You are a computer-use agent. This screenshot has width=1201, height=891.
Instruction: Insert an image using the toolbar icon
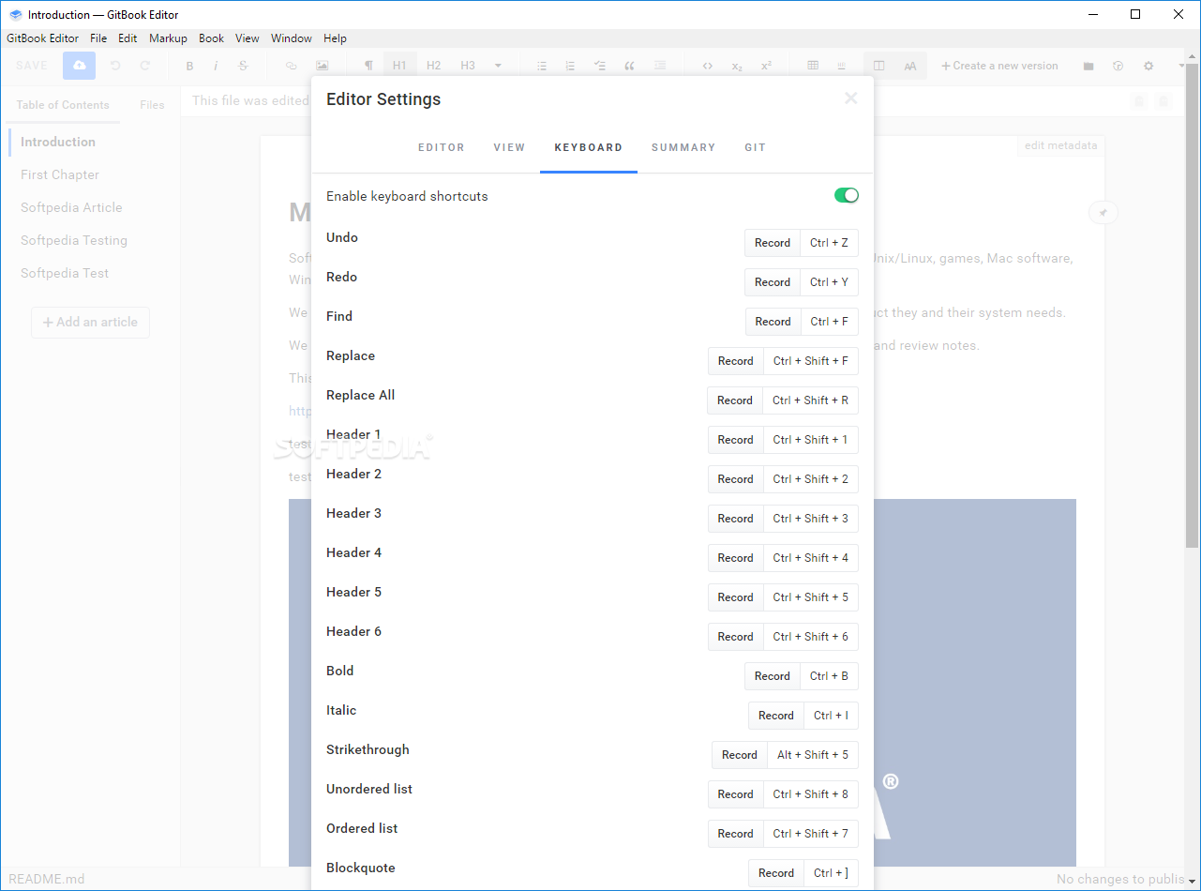pos(323,66)
